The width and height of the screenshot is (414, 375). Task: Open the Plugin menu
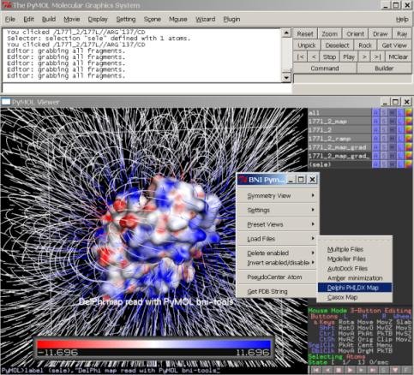pos(231,19)
